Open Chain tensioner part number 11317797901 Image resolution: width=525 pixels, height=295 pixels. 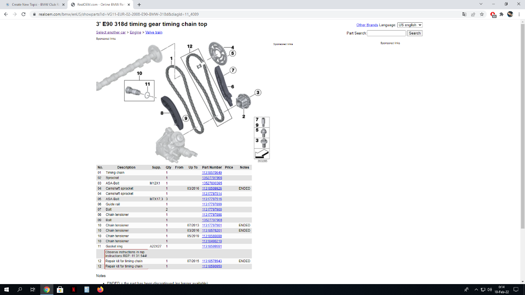pos(212,225)
